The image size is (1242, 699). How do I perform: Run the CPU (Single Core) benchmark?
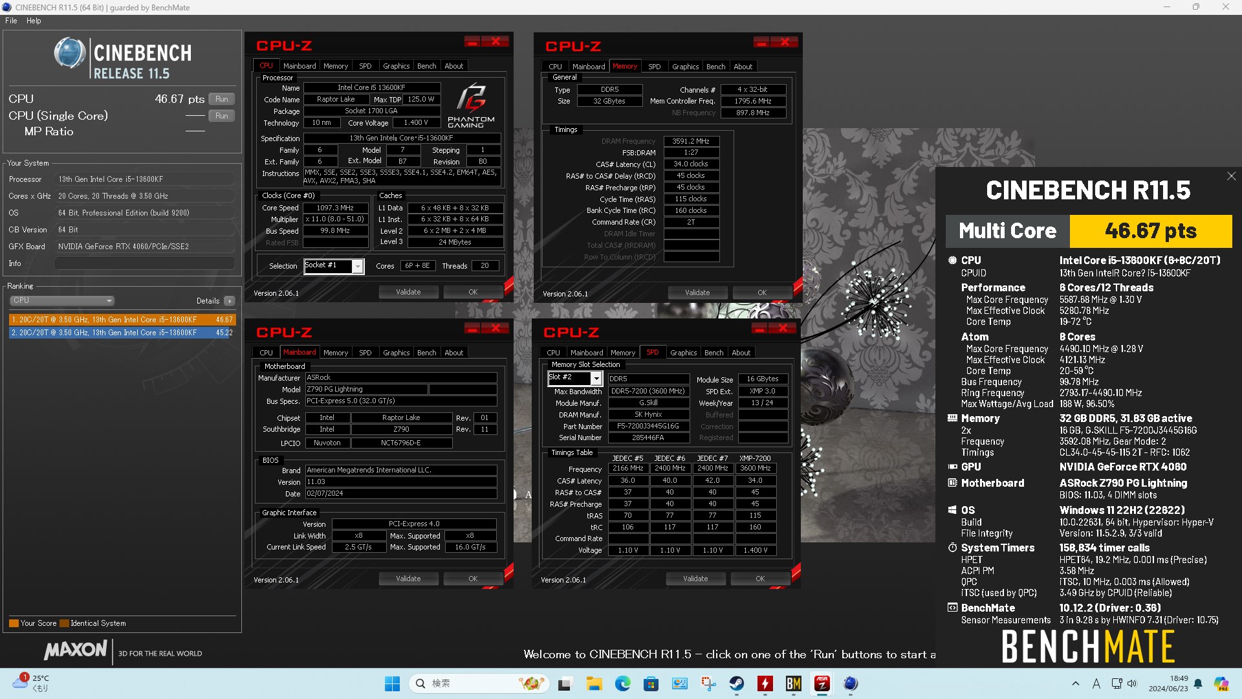(222, 116)
